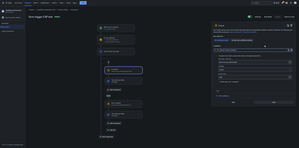Add component at the rule's end
Viewport: 299px width, 148px height.
106,137
